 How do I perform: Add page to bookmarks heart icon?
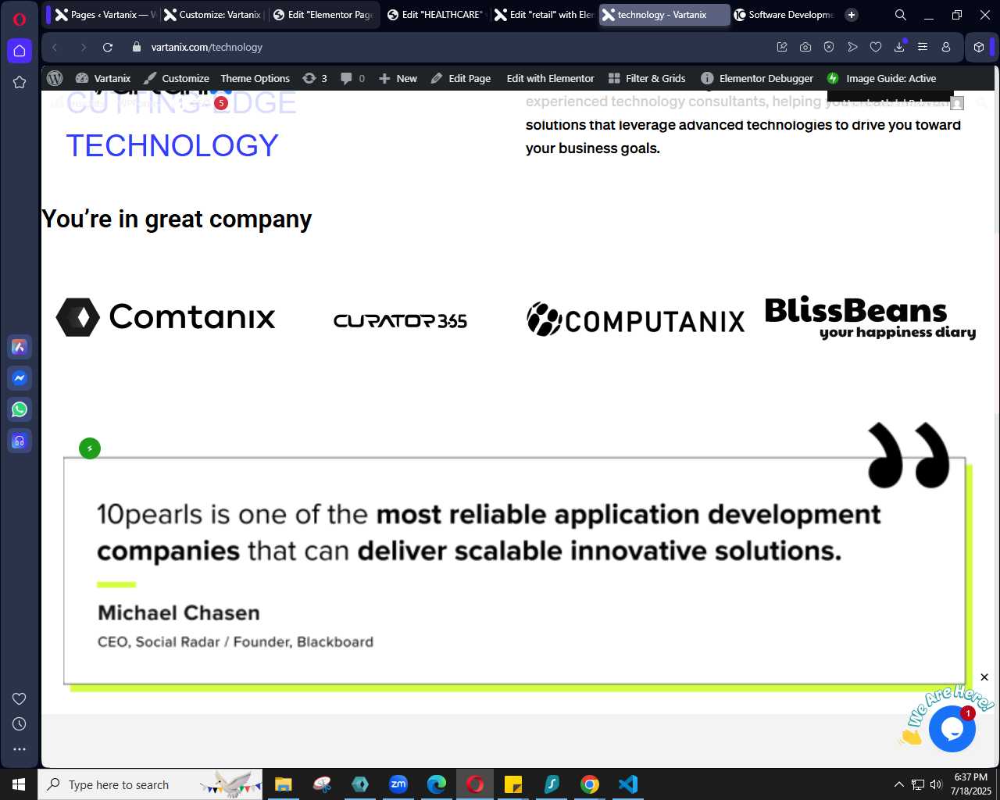tap(876, 47)
